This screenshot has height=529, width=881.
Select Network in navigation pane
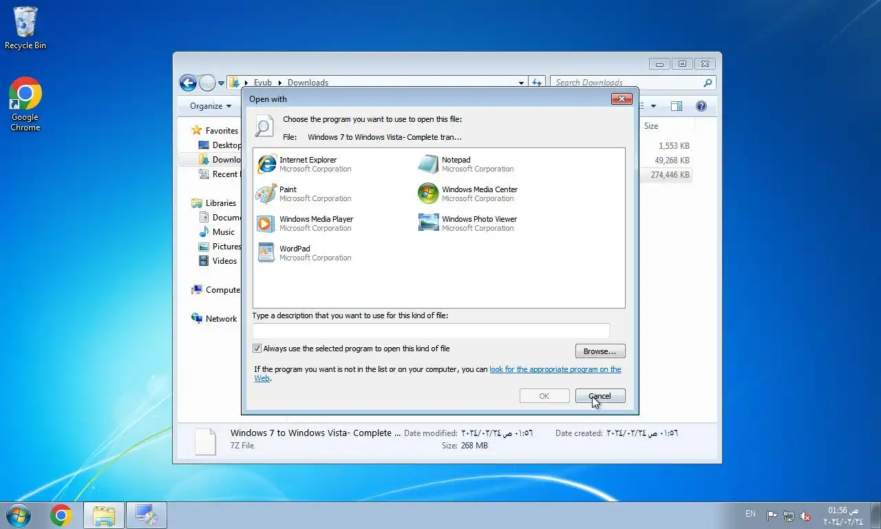214,319
